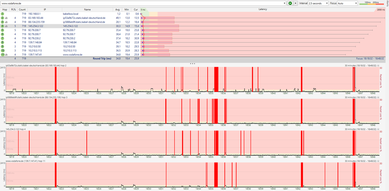Start tracing with the green play button
Screen dimensions: 389x191
(290, 3)
